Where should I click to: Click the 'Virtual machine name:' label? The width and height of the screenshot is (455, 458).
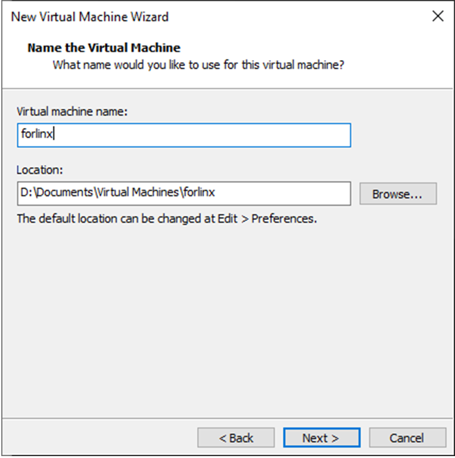[x=72, y=111]
